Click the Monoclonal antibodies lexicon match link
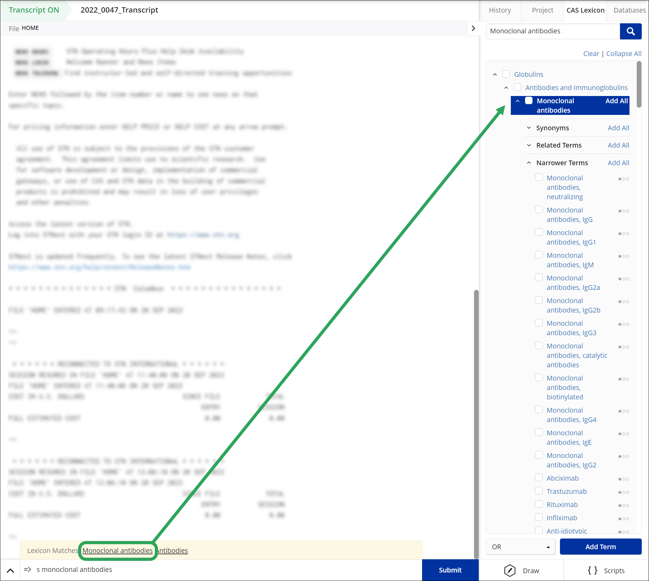This screenshot has height=581, width=649. [117, 551]
